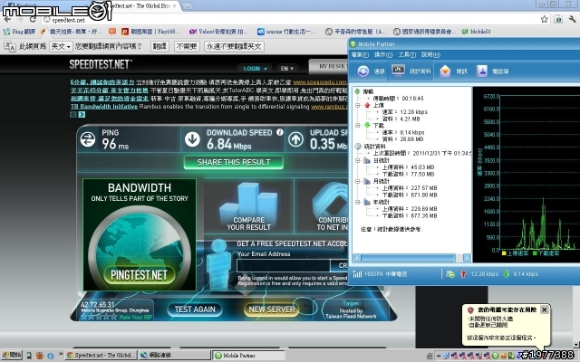This screenshot has height=362, width=580.
Task: Open the Phonebook icon in Mobile Partner
Action: pyautogui.click(x=481, y=71)
